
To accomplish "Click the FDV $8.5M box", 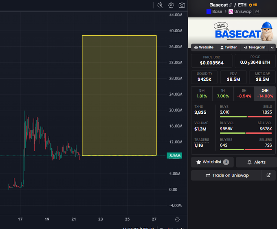I will coord(233,77).
